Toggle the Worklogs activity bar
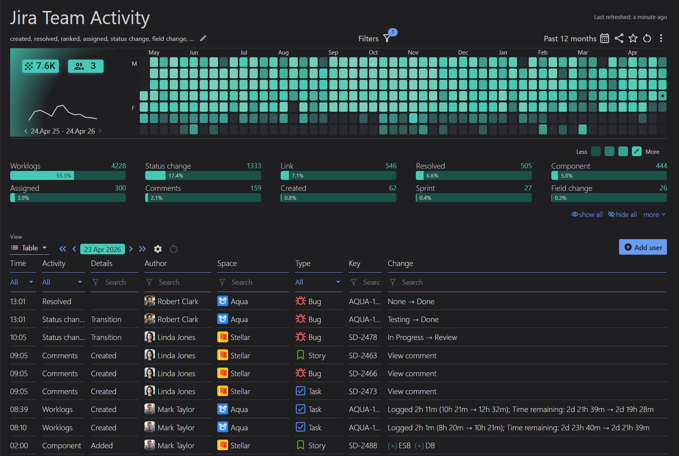The height and width of the screenshot is (456, 679). [68, 175]
